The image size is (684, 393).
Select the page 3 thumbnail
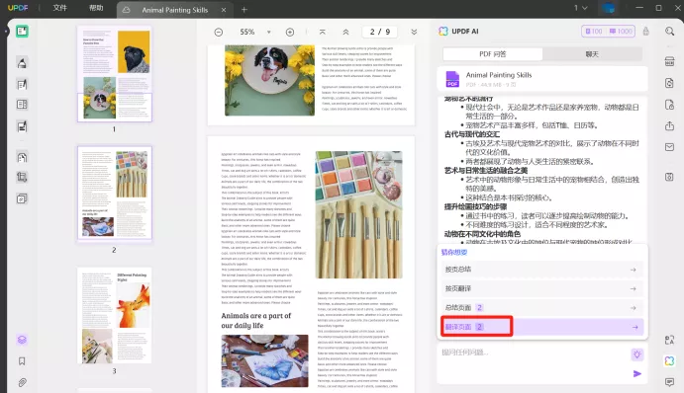(x=114, y=316)
